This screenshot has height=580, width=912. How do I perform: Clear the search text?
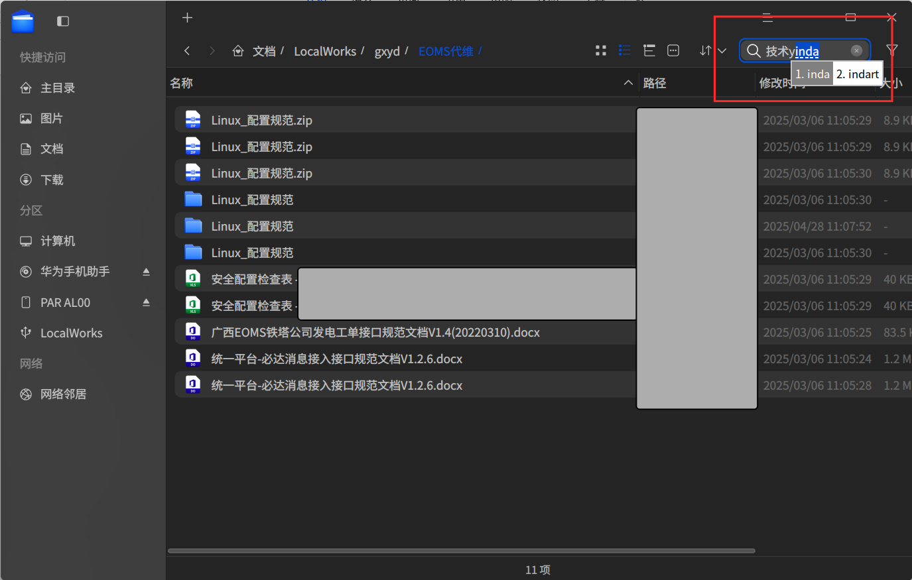[856, 51]
